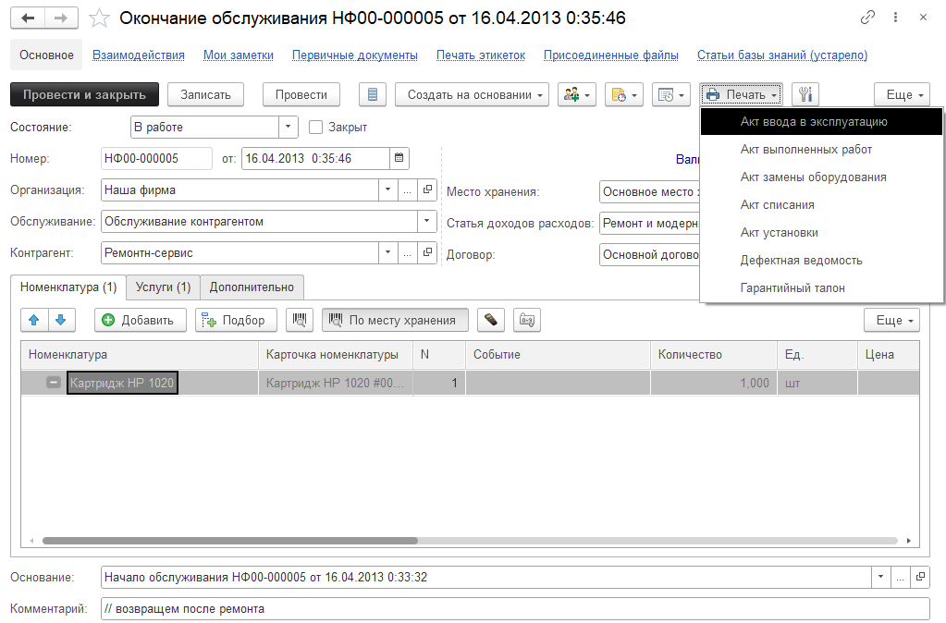946x623 pixels.
Task: Move row down with blue down arrow
Action: tap(60, 320)
